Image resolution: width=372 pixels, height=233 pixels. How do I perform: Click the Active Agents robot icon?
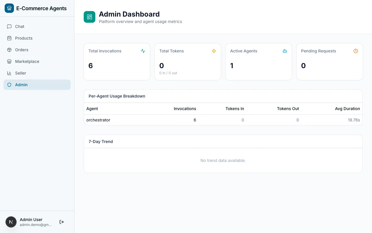(285, 51)
